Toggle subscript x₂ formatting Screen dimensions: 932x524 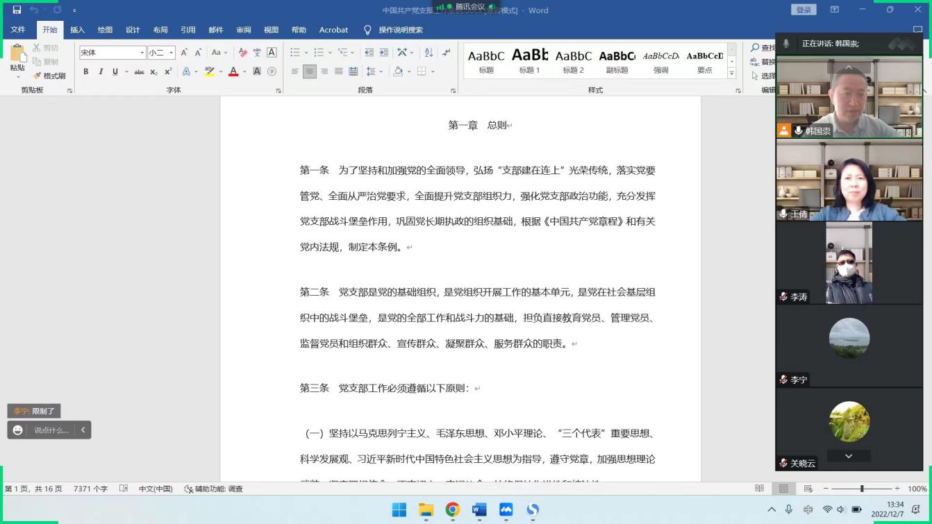click(153, 71)
